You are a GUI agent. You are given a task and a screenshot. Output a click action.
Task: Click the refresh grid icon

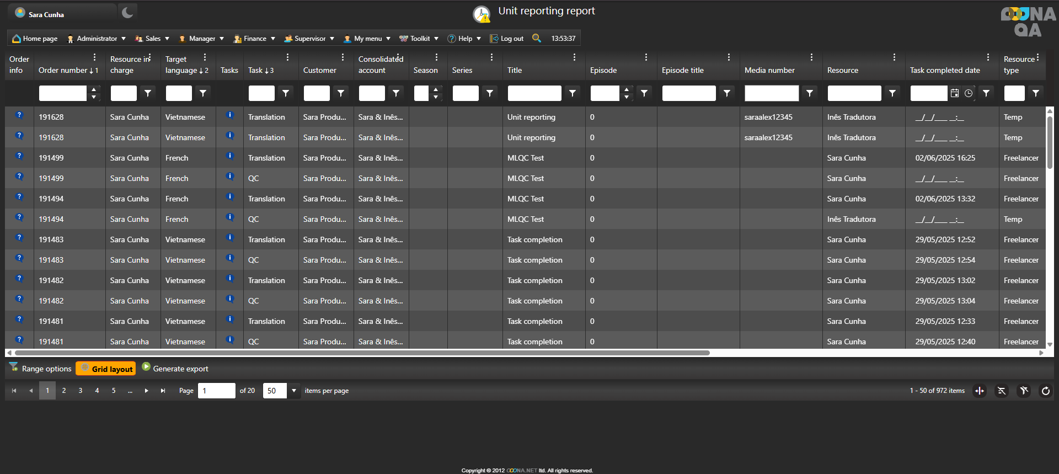point(1045,391)
